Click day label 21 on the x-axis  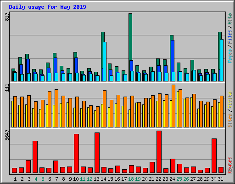(151, 179)
